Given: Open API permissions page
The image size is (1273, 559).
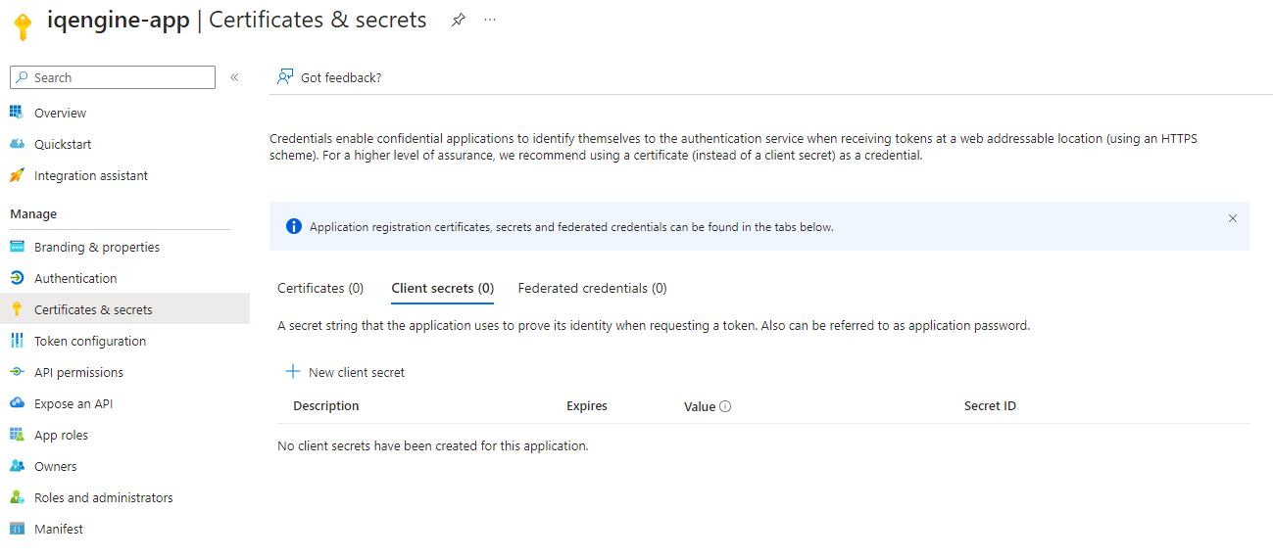Looking at the screenshot, I should (x=78, y=372).
